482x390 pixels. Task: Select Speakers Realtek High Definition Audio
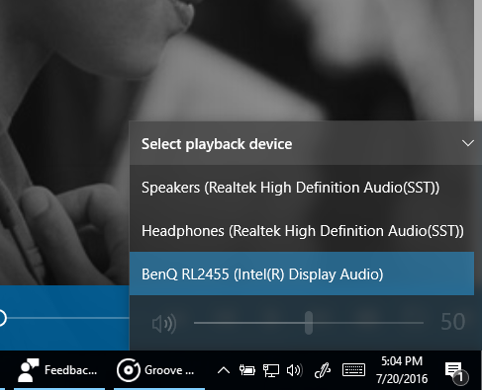point(302,188)
